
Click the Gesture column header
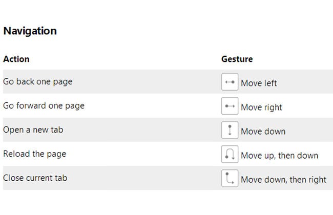coord(237,59)
